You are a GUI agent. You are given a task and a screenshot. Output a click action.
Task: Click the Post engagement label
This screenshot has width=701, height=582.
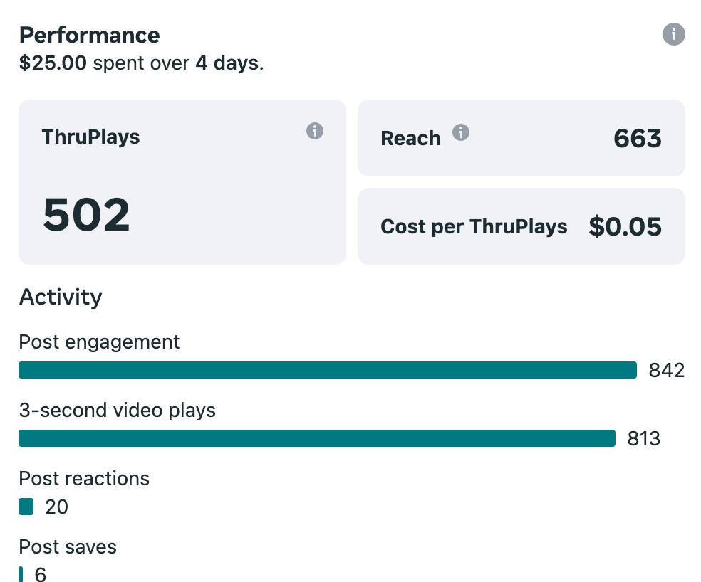click(x=99, y=342)
